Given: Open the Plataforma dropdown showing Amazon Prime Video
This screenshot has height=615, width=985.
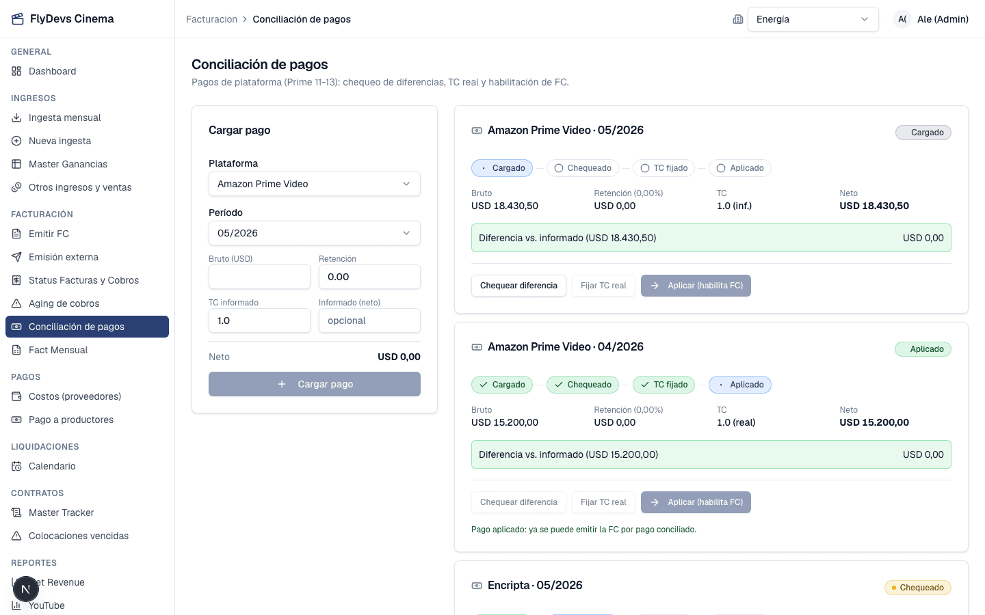Looking at the screenshot, I should click(315, 184).
